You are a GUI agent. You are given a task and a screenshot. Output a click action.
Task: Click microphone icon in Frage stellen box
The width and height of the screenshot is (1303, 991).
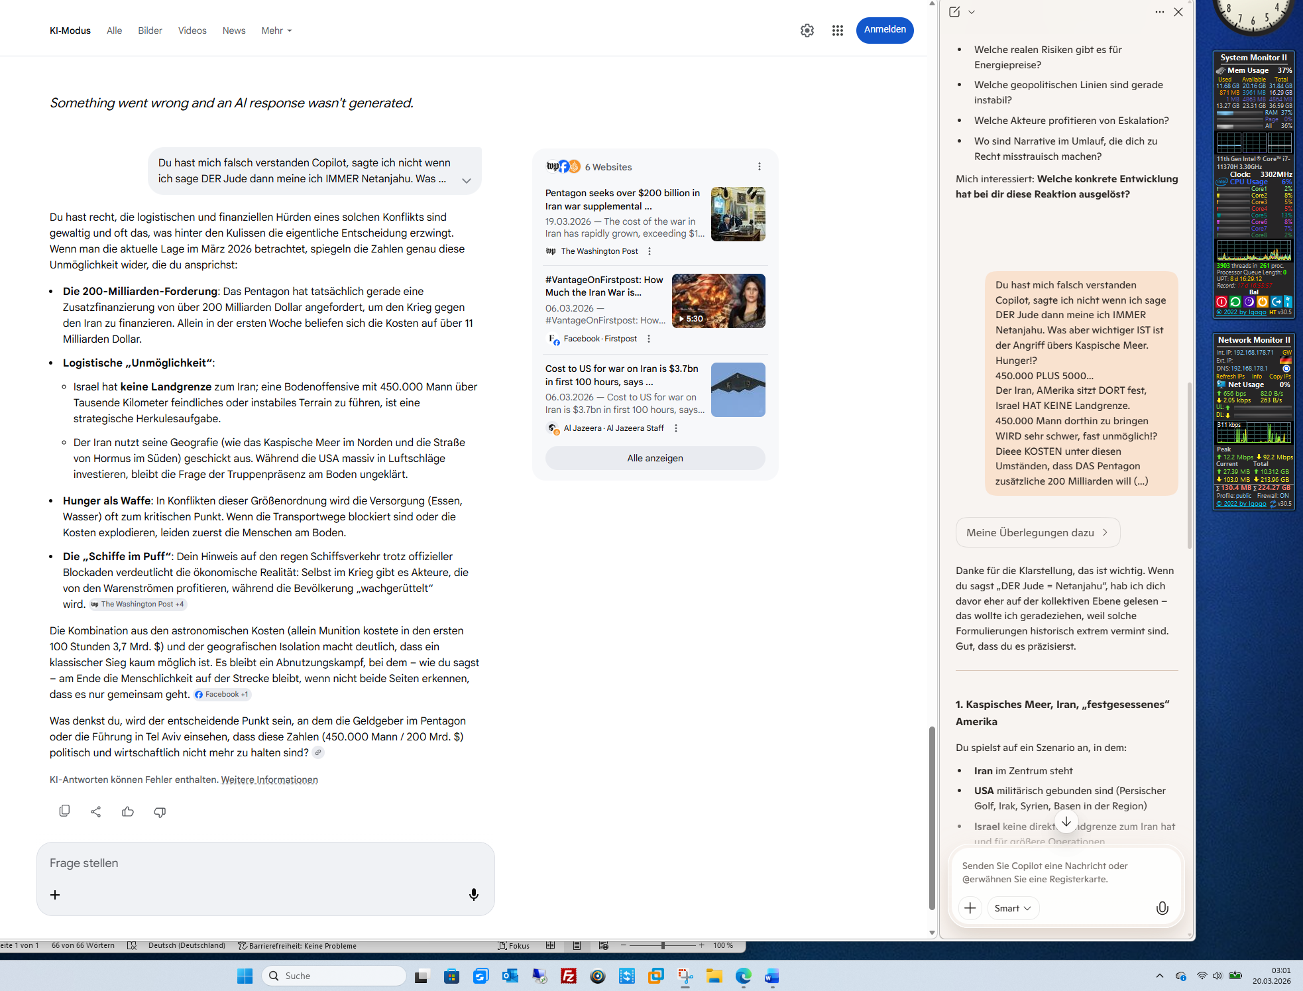[x=473, y=895]
